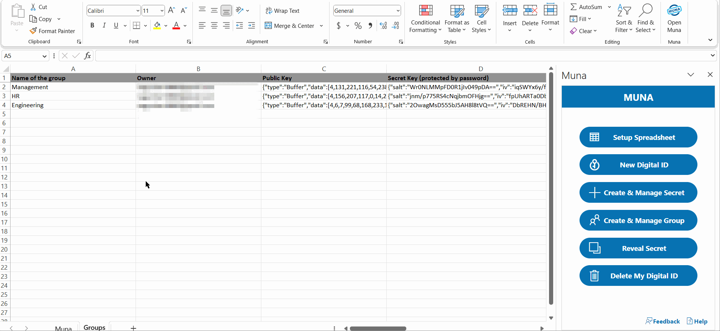Toggle Underline formatting
This screenshot has width=720, height=331.
pyautogui.click(x=116, y=25)
